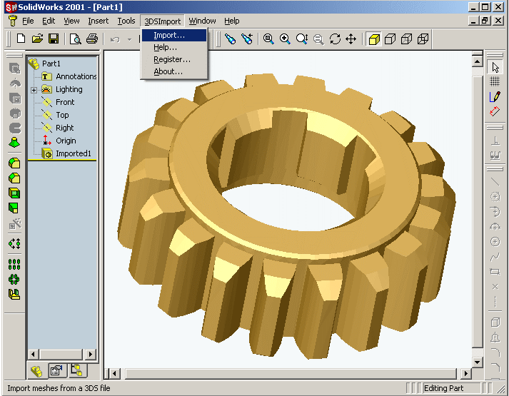Select the Annotations folder in the tree
Viewport: 509px width, 396px height.
pos(76,76)
